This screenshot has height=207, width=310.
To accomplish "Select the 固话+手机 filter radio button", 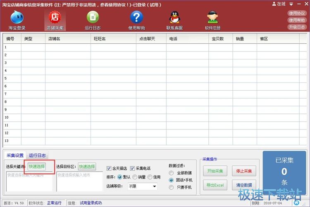I will (x=171, y=180).
